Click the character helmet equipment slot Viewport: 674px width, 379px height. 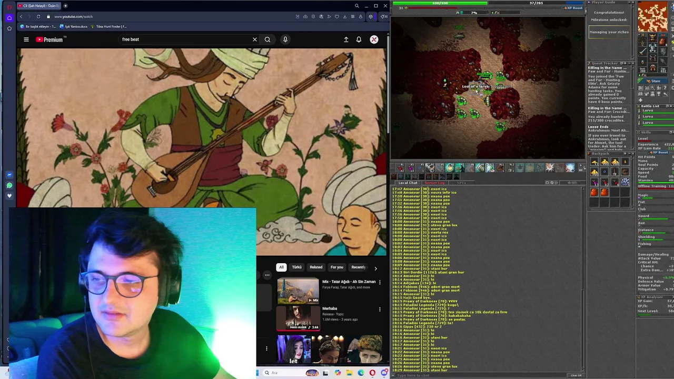coord(652,38)
